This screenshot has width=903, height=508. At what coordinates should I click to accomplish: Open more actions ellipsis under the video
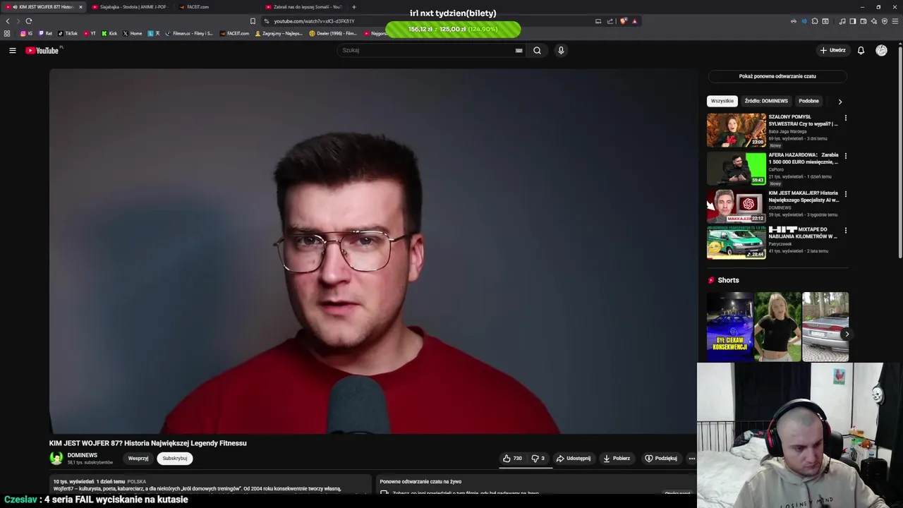click(691, 458)
